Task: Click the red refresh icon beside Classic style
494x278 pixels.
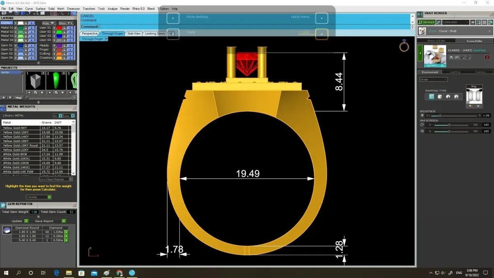Action: point(487,57)
